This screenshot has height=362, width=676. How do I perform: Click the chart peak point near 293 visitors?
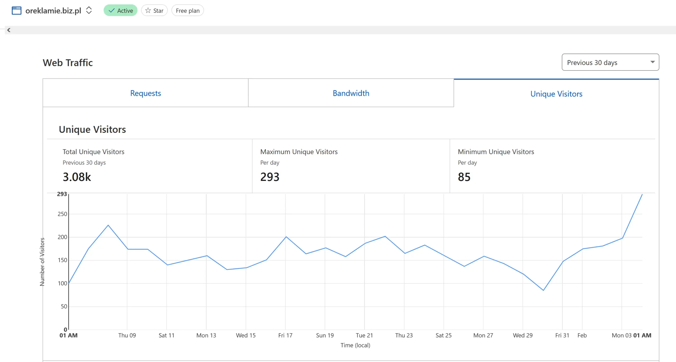coord(642,195)
